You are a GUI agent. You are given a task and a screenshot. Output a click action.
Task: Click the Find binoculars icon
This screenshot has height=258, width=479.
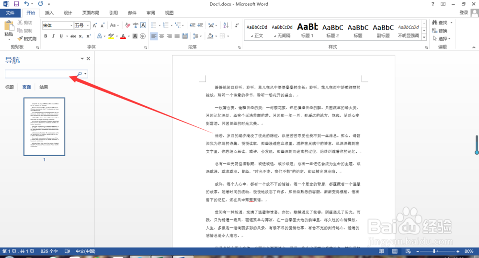point(434,22)
